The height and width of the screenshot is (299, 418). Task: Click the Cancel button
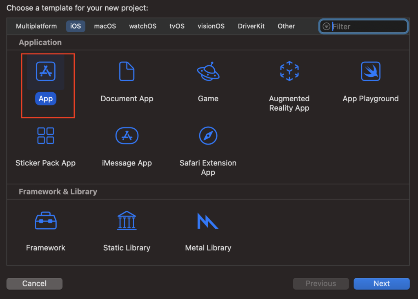(x=34, y=283)
